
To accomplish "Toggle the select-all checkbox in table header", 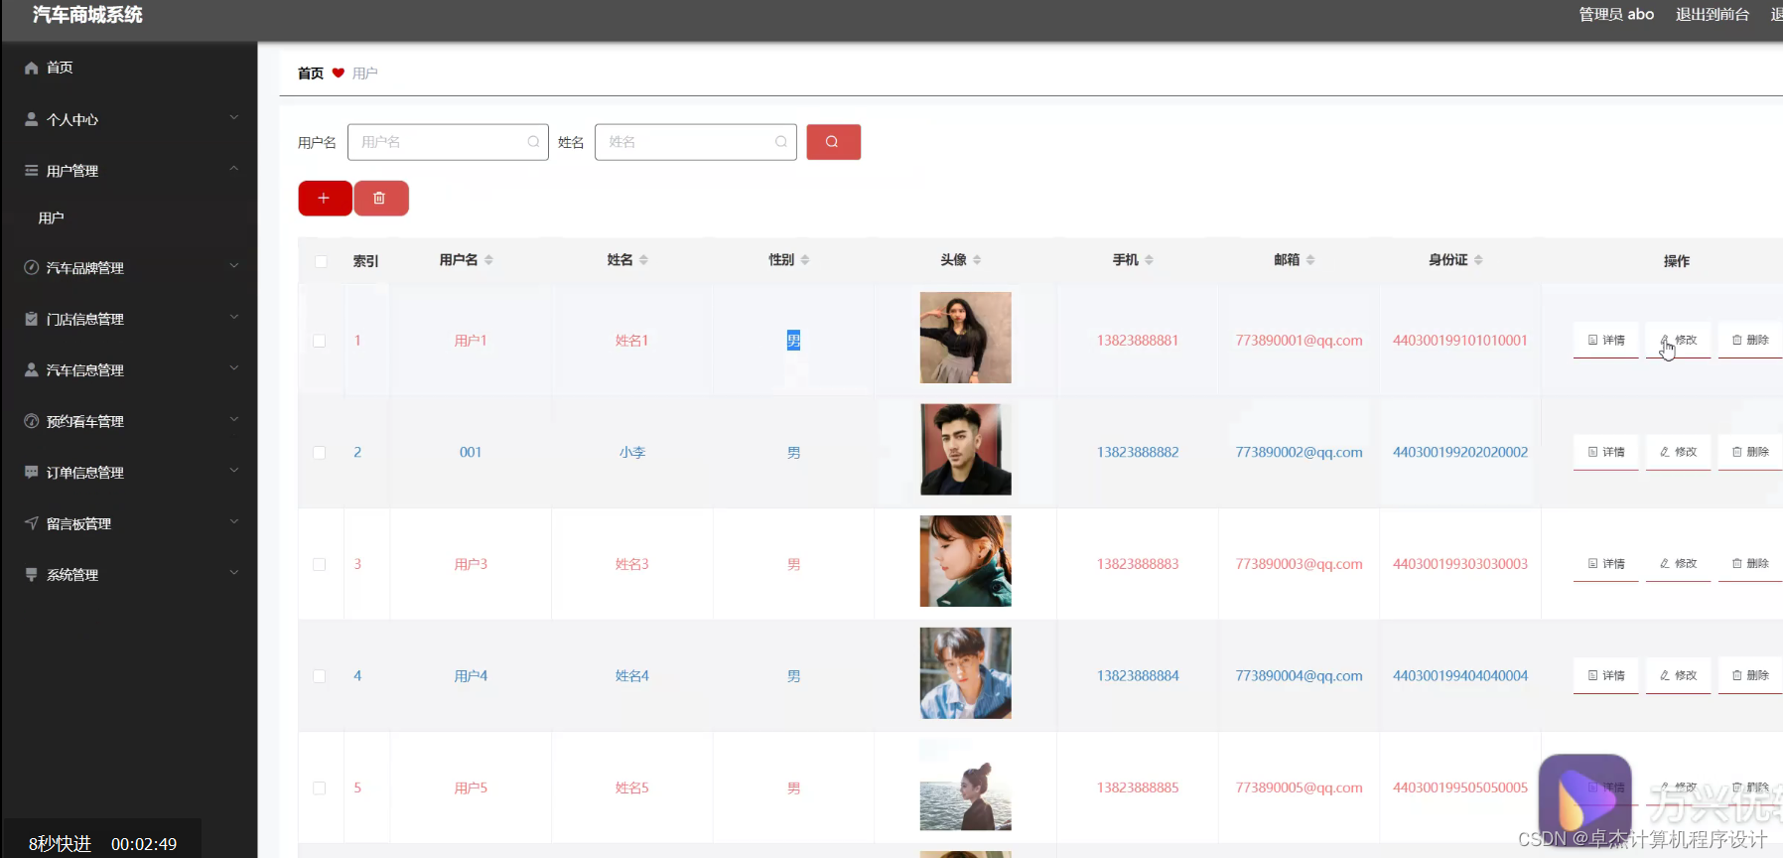I will click(x=321, y=261).
